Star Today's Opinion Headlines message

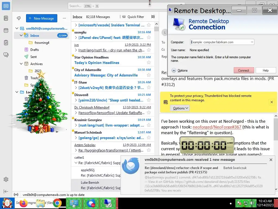click(149, 63)
